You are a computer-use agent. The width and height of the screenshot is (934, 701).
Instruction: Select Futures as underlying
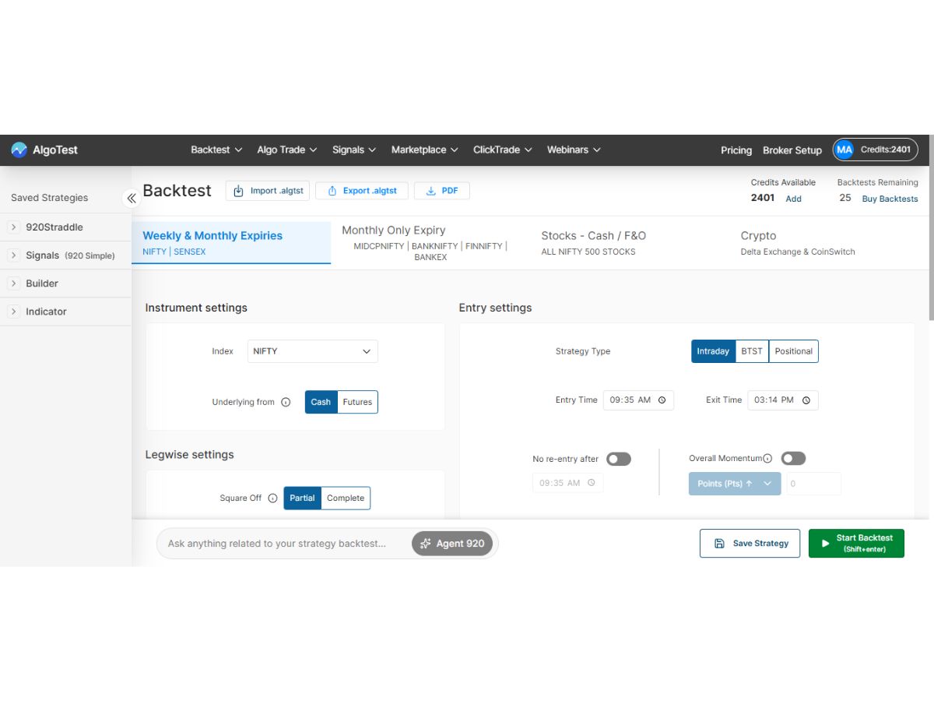357,402
